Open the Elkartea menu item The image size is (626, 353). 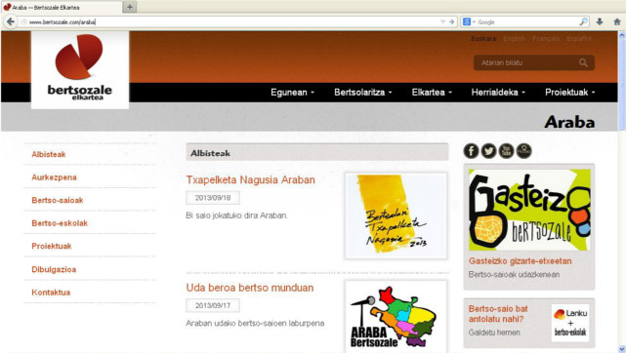tap(432, 92)
